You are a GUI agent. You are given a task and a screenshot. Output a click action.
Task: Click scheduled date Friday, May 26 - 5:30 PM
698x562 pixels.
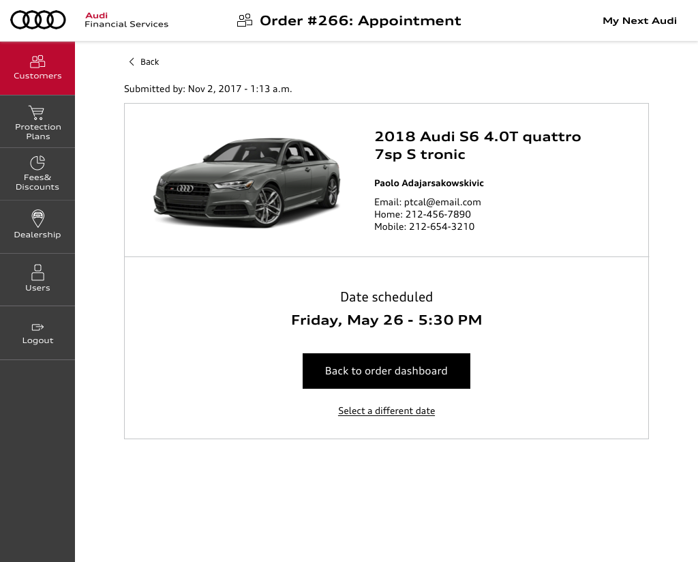[386, 320]
